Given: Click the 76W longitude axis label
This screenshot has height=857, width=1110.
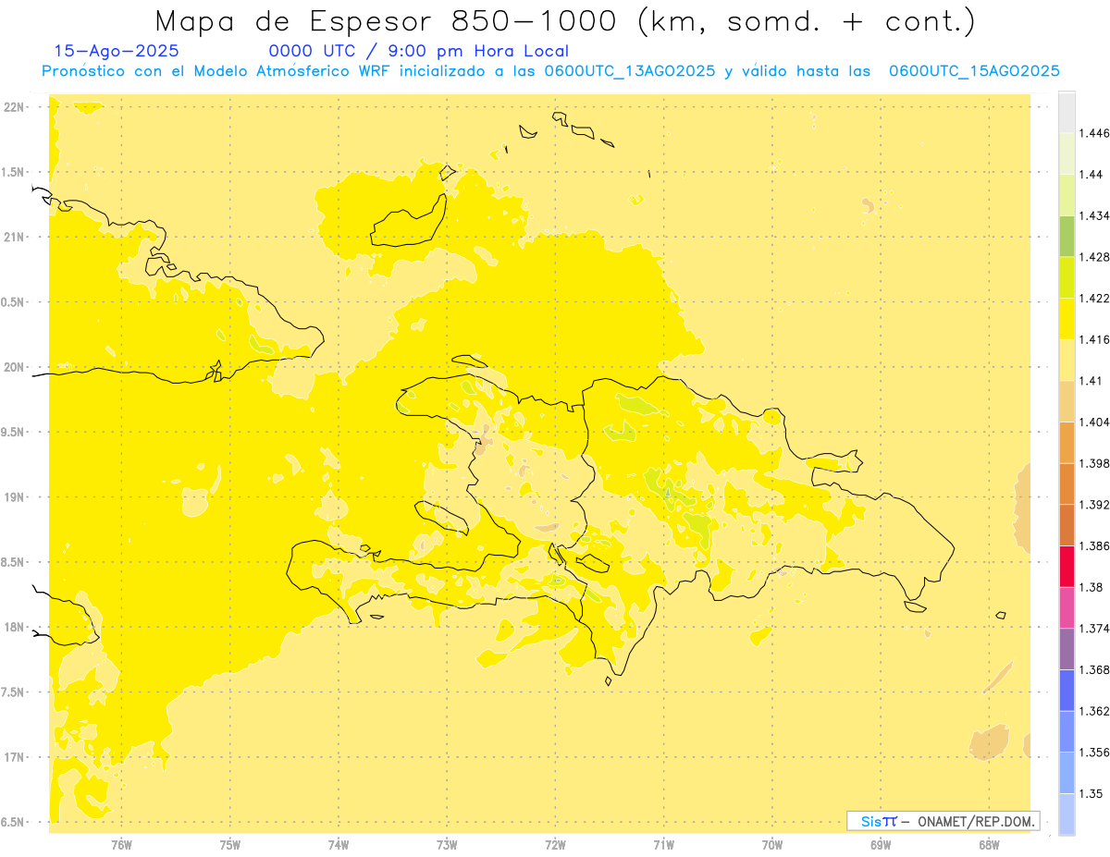Looking at the screenshot, I should 121,843.
